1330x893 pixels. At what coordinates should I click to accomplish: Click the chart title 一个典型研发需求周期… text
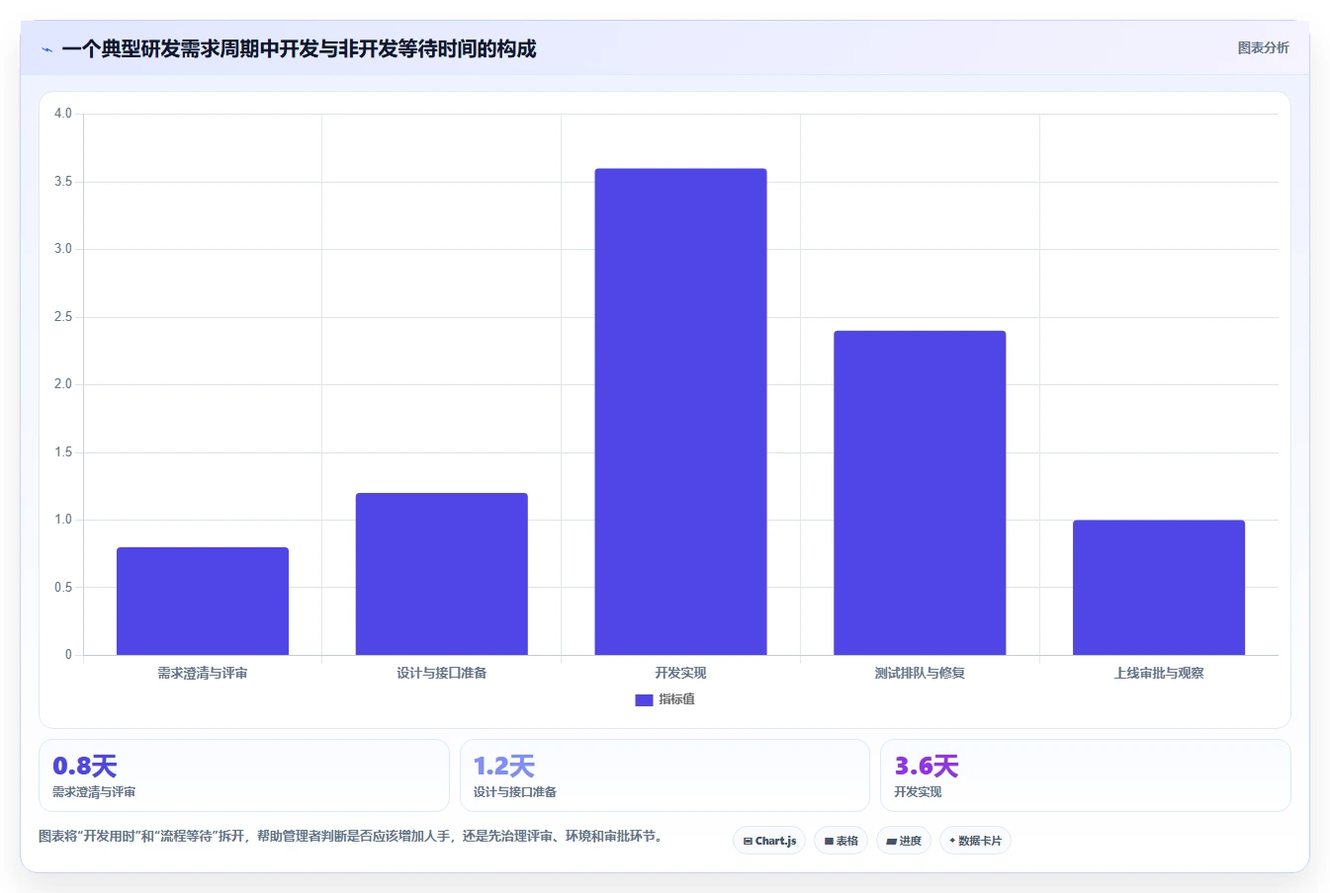[299, 48]
